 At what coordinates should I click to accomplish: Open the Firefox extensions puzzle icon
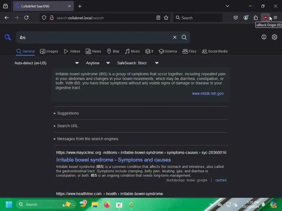pos(256,18)
